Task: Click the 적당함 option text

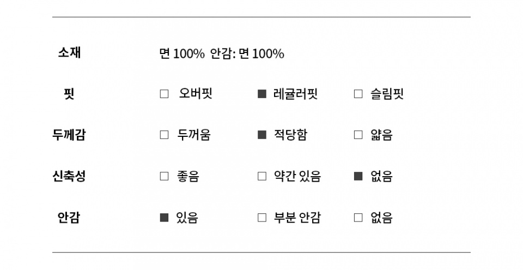Action: [290, 135]
